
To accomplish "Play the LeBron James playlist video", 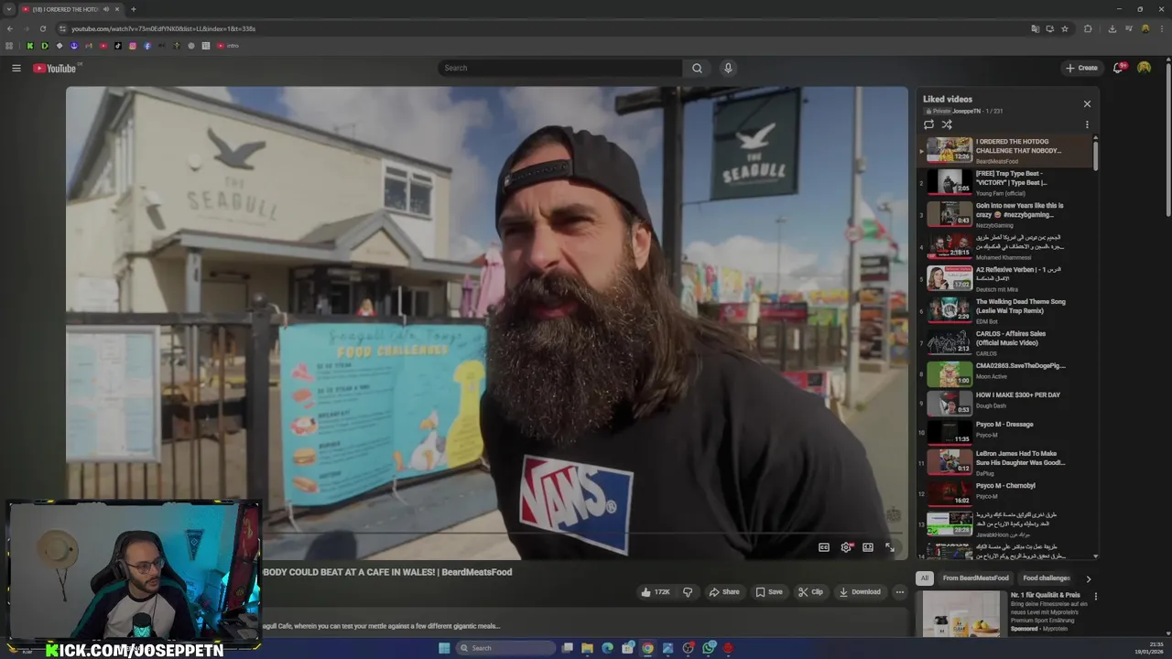I will [x=1007, y=462].
